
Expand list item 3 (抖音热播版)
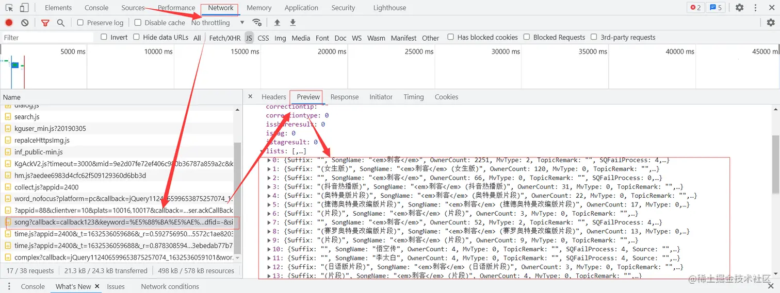tap(269, 187)
